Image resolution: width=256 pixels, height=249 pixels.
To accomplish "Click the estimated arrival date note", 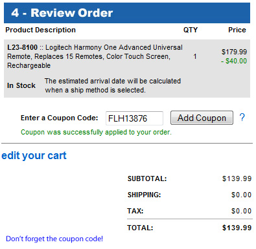I will (113, 85).
